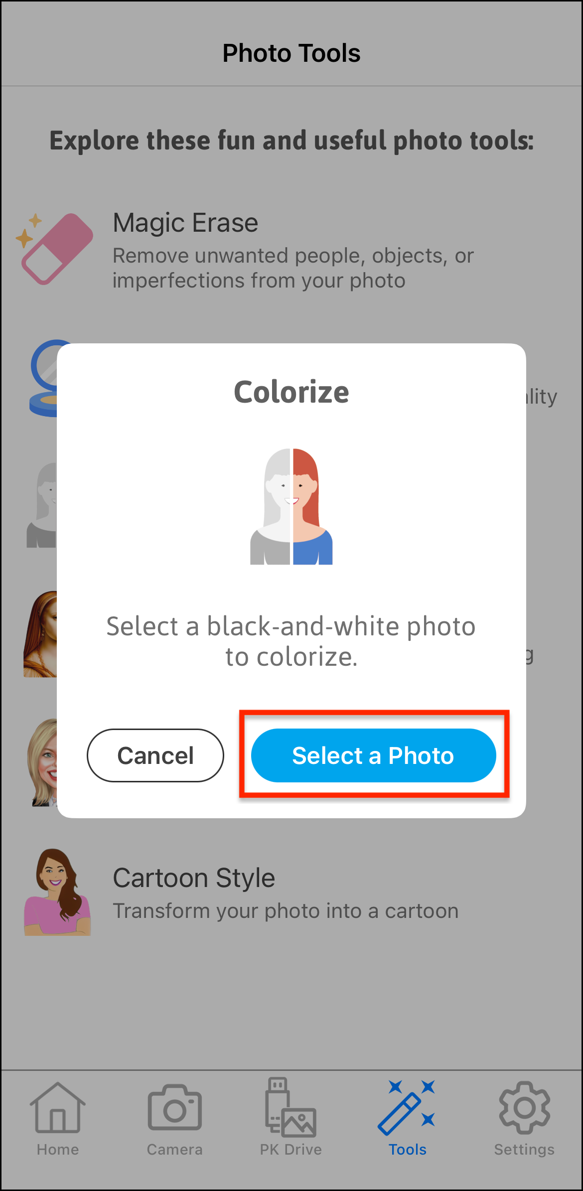Tap the half-colorized woman illustration in dialog
The width and height of the screenshot is (583, 1191).
291,506
